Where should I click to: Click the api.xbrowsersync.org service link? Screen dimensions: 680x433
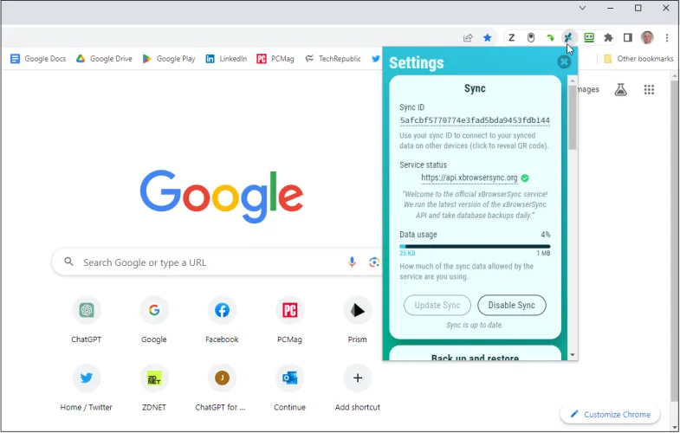(x=469, y=178)
